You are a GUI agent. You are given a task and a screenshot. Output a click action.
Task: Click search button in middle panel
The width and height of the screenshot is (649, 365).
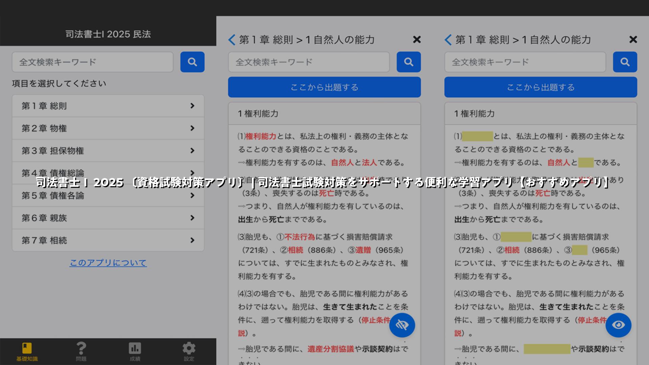click(x=409, y=62)
